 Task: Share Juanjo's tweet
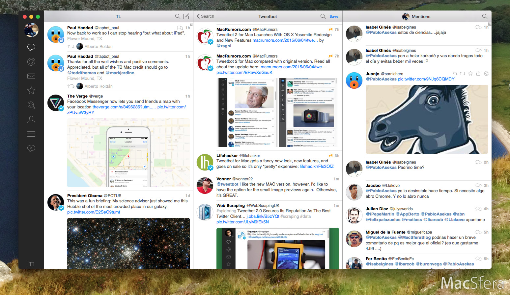(x=478, y=74)
